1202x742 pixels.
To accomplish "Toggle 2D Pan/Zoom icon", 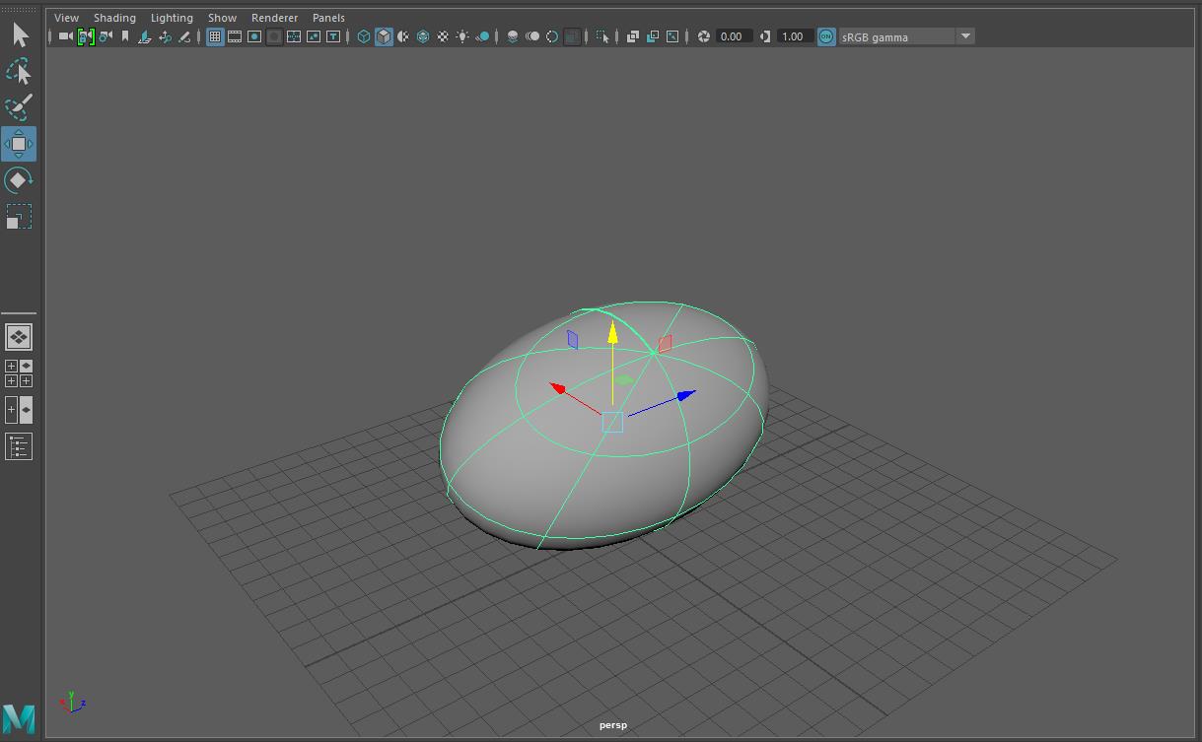I will (x=165, y=36).
